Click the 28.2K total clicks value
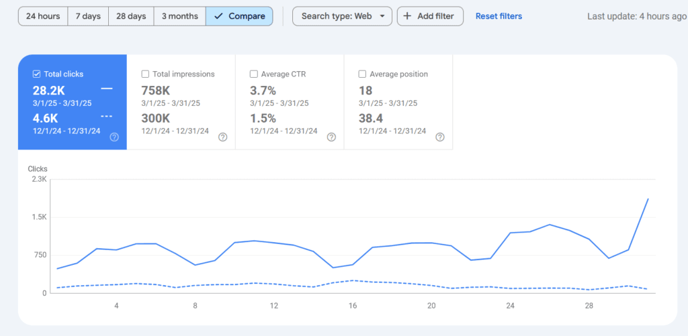The image size is (688, 336). coord(48,91)
